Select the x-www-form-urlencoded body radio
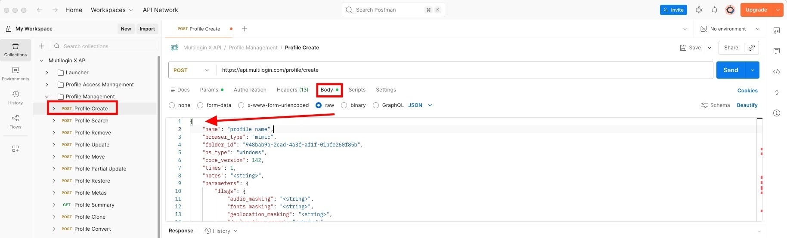This screenshot has height=238, width=787. [241, 105]
